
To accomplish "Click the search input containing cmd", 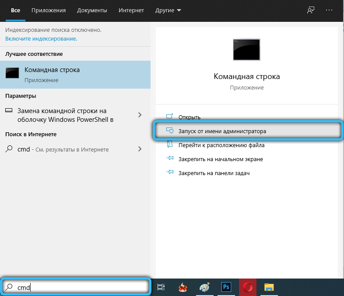I will [x=75, y=287].
